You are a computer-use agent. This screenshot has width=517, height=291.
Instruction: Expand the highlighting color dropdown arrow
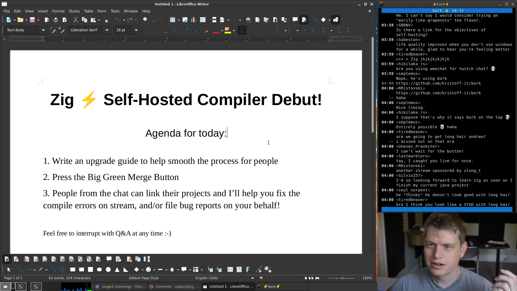pyautogui.click(x=234, y=30)
